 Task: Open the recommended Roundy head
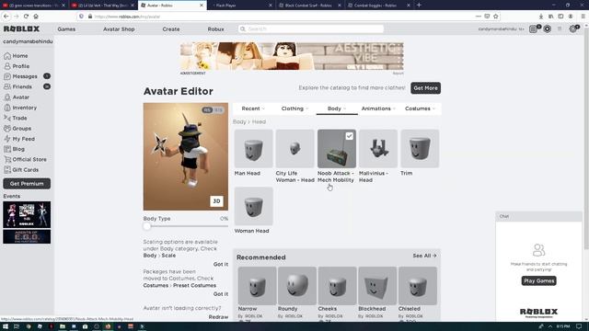(297, 286)
